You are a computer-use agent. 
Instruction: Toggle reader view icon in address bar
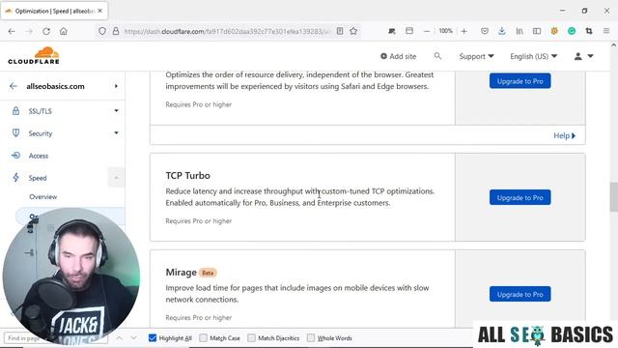coord(340,31)
